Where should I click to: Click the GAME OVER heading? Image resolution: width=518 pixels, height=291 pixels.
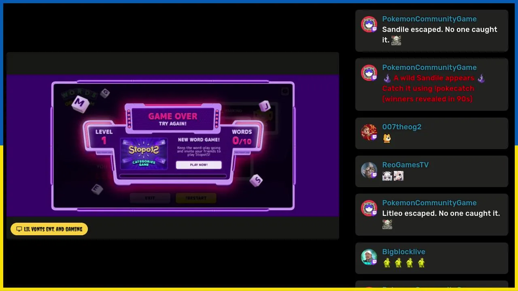[173, 116]
